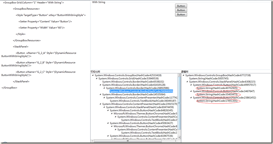Click the middle Button of the three stacked
This screenshot has width=273, height=144.
pyautogui.click(x=181, y=10)
